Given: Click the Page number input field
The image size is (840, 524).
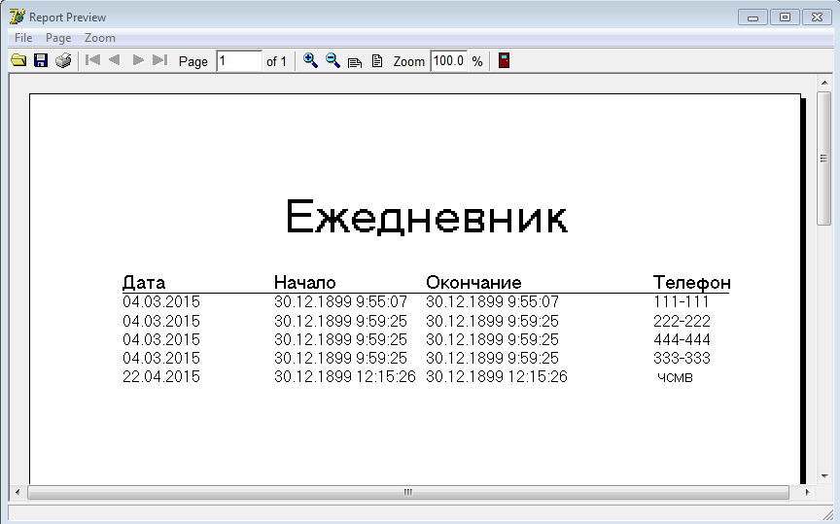Looking at the screenshot, I should coord(239,61).
